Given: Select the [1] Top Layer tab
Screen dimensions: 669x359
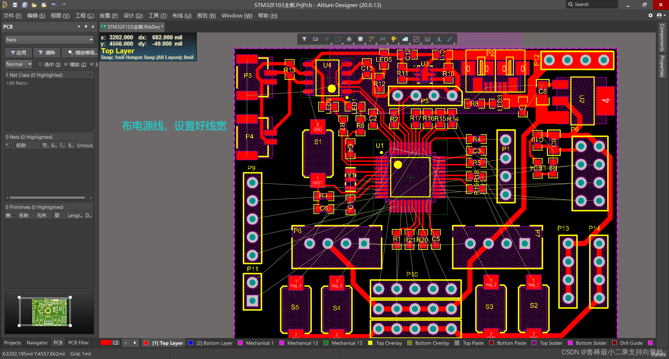Looking at the screenshot, I should click(164, 343).
